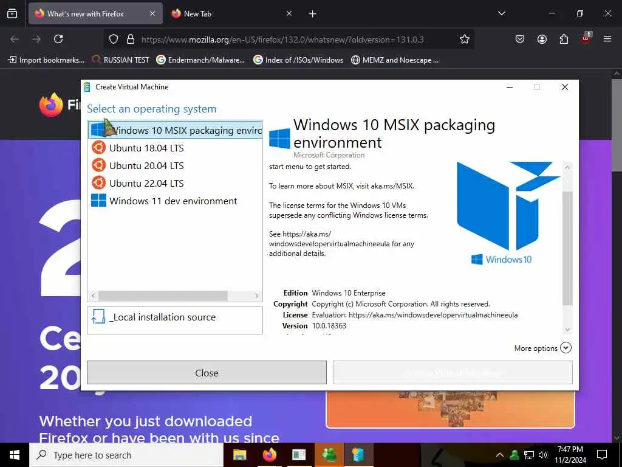This screenshot has width=622, height=467.
Task: Click the details pane vertical scrollbar thumb
Action: point(567,248)
